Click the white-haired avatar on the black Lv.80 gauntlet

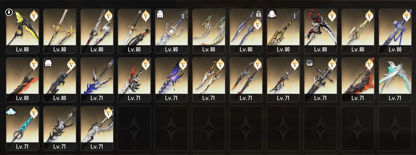click(48, 62)
